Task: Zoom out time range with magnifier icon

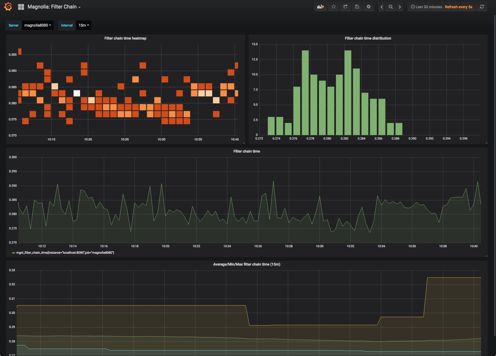Action: pos(391,6)
